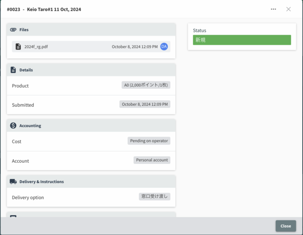Open the three-dots more options menu
Viewport: 303px width, 235px height.
pyautogui.click(x=273, y=9)
